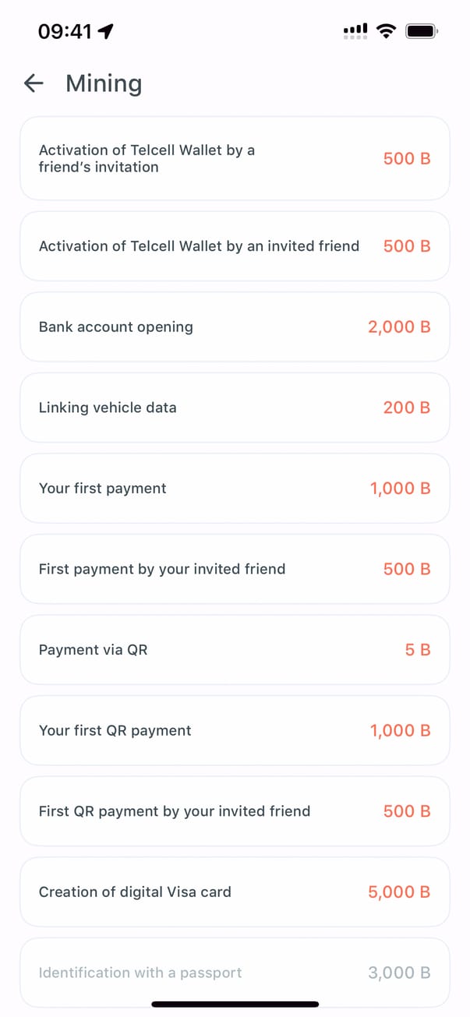Tap the Mining page title

pyautogui.click(x=104, y=83)
